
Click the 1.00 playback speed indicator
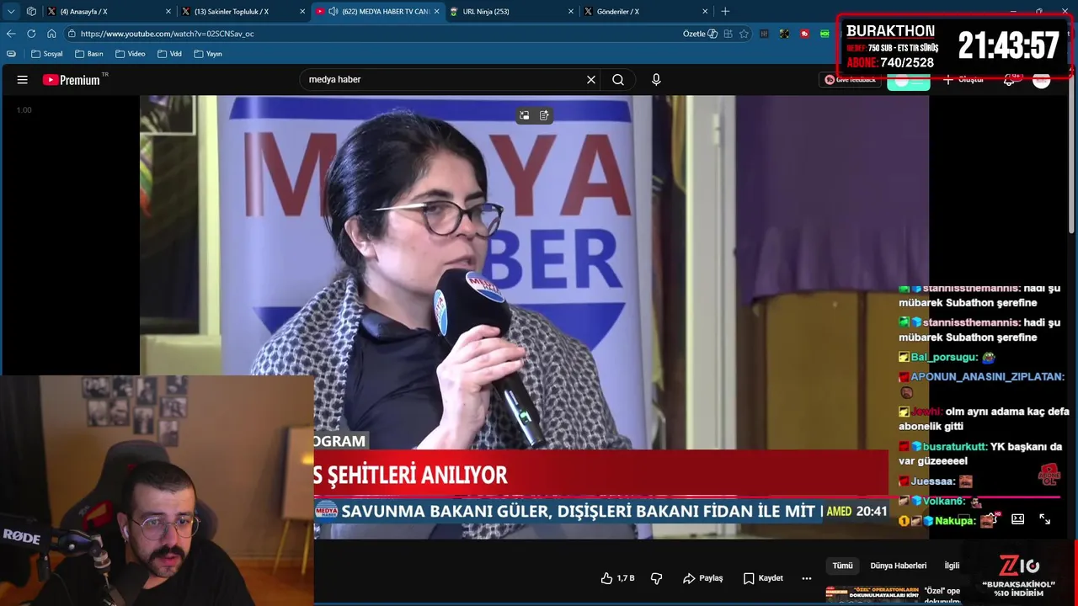pos(24,110)
